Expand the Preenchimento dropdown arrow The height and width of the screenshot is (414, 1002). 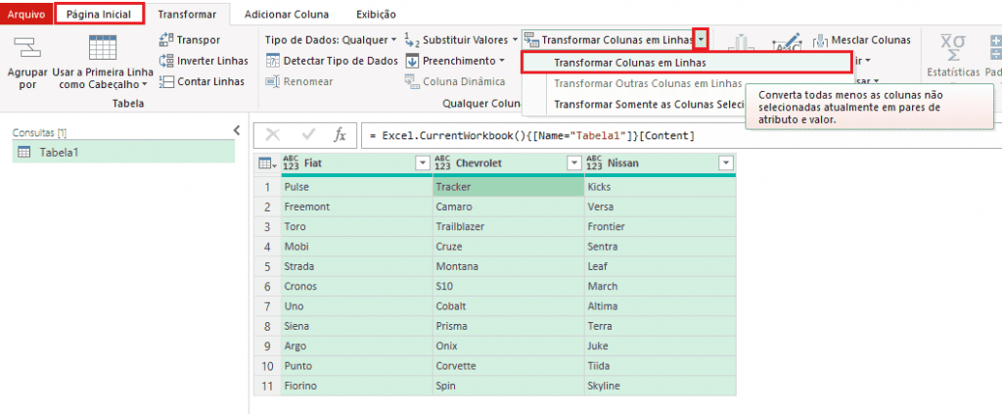click(502, 61)
